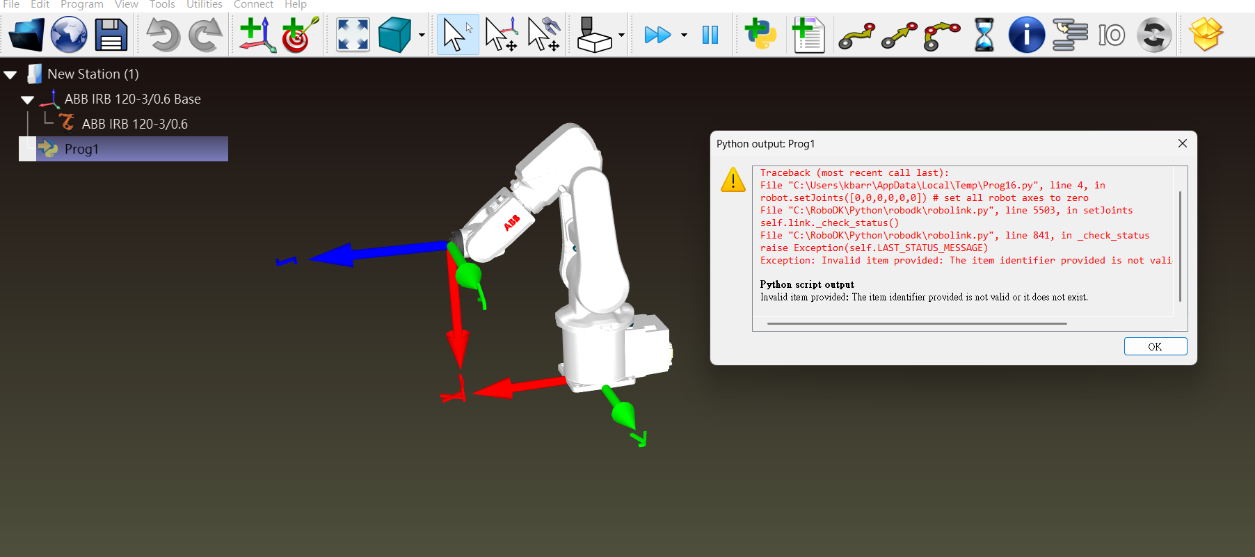Screen dimensions: 1255x557
Task: Save the station with the floppy disk icon
Action: [x=111, y=35]
